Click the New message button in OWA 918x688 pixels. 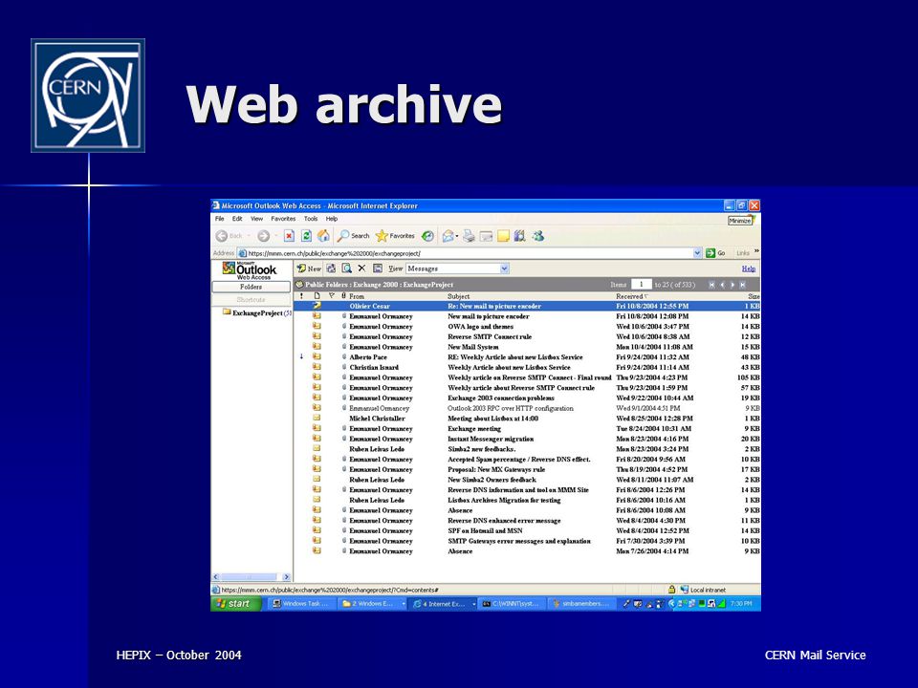[x=309, y=269]
